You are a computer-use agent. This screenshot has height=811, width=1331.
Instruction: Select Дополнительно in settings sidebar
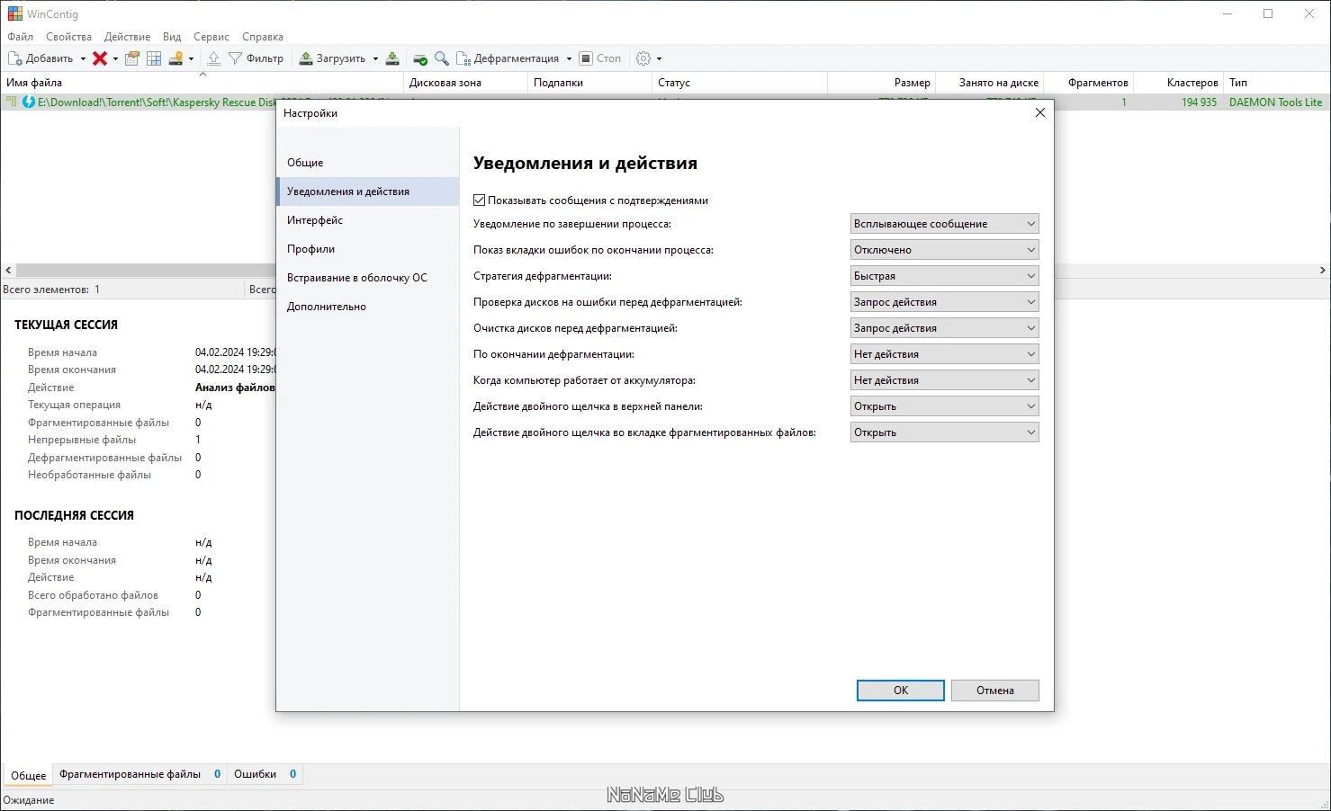click(x=368, y=307)
